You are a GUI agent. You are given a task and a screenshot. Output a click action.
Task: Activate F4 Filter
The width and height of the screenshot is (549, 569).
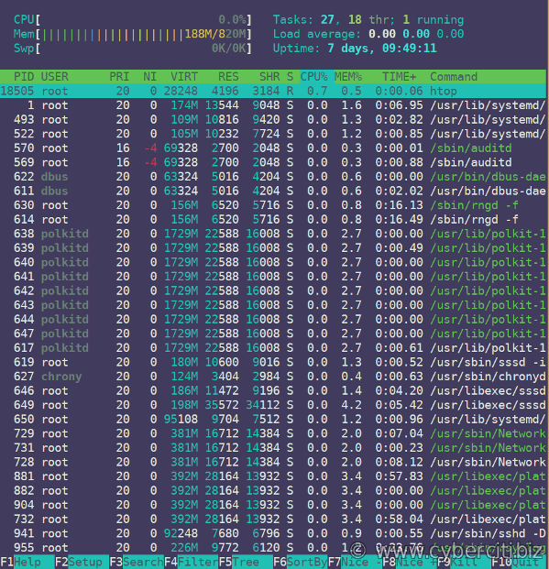coord(192,562)
